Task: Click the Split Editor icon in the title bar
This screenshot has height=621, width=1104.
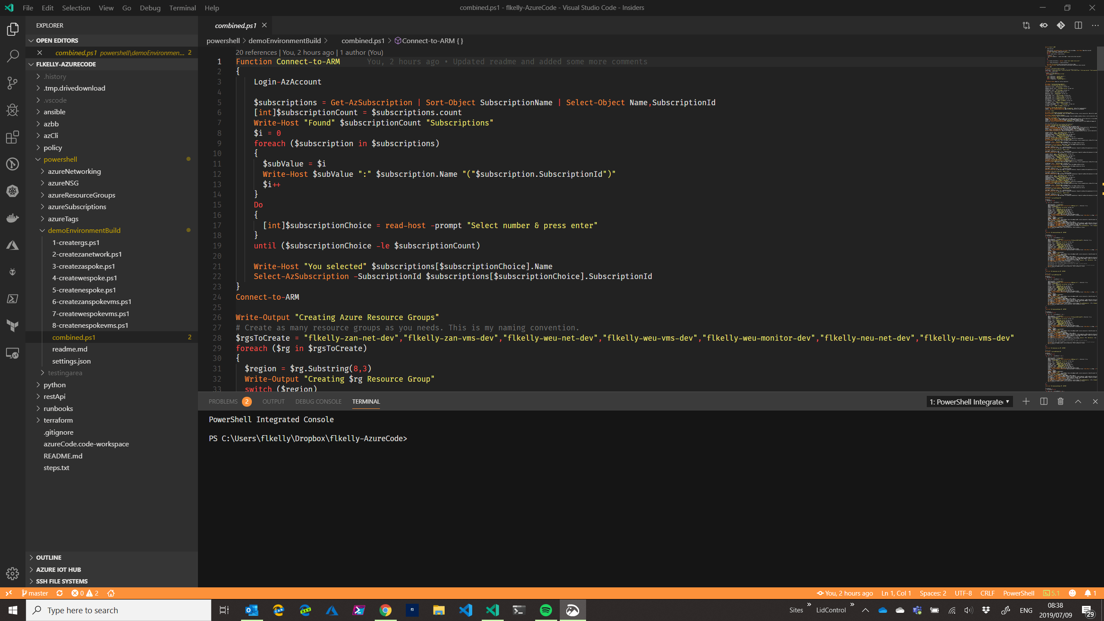Action: [1079, 25]
